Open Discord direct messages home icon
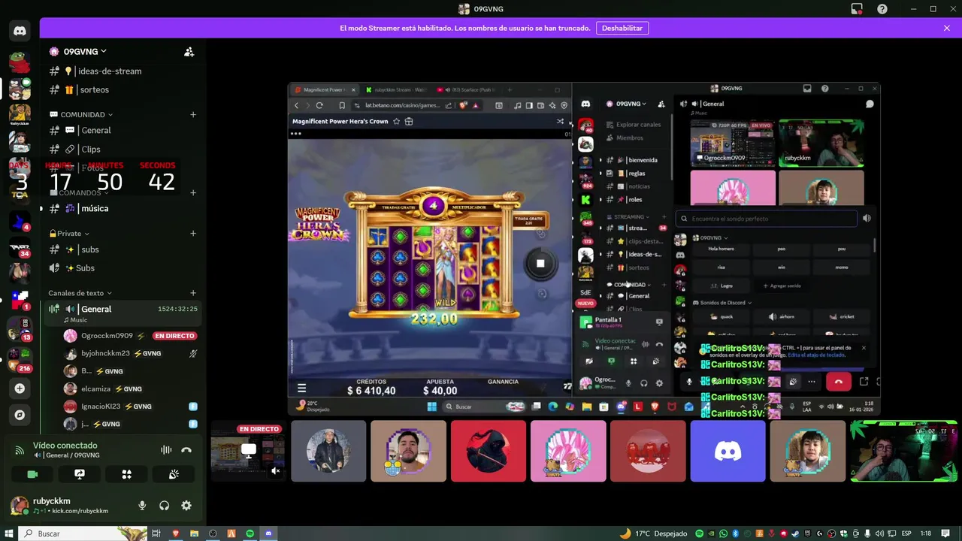Screen dimensions: 962x541 (x=20, y=32)
